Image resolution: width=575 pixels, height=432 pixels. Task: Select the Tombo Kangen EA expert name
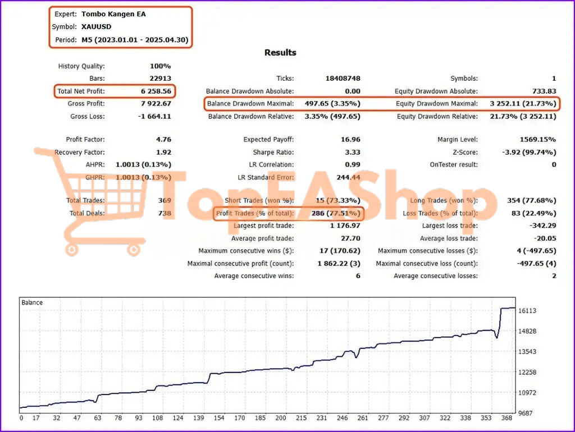click(x=113, y=15)
